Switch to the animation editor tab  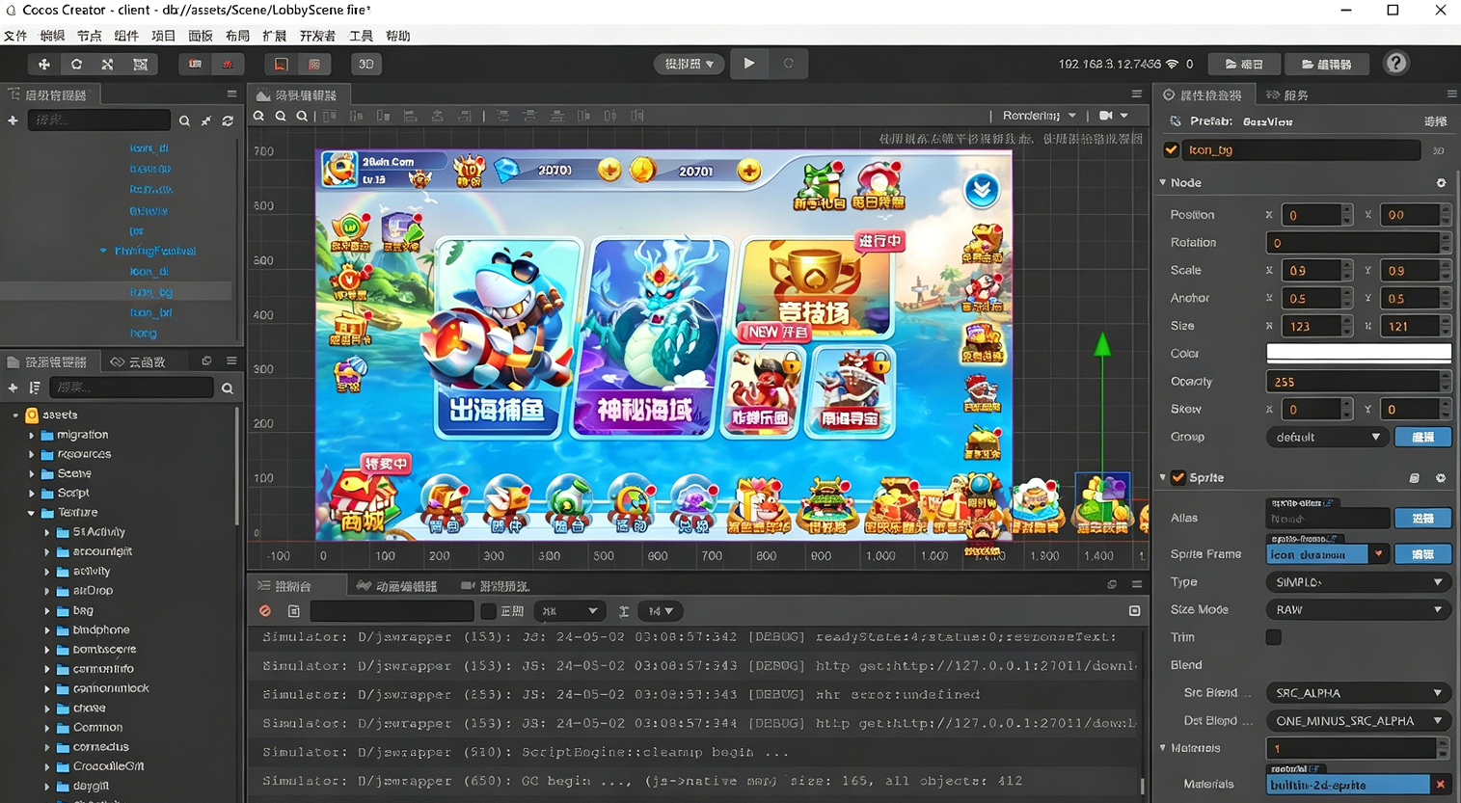pyautogui.click(x=397, y=586)
